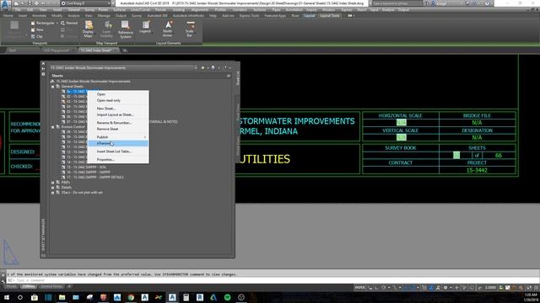Viewport: 540px width, 303px height.
Task: Open the Annotate ribbon tab
Action: coord(39,16)
